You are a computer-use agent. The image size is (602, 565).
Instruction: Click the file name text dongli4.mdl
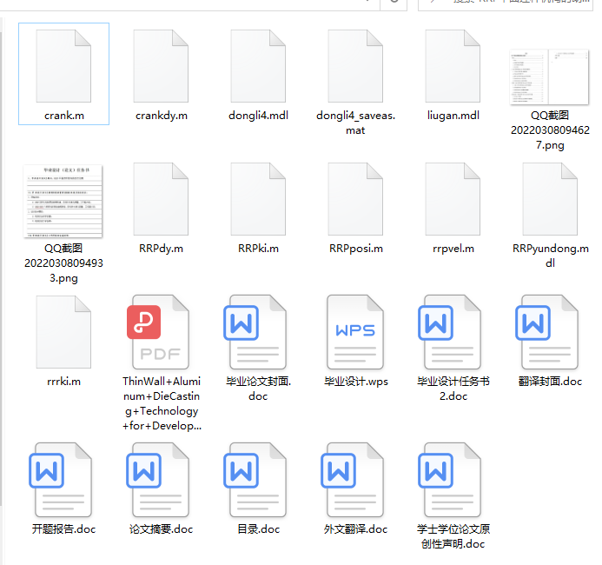[x=258, y=116]
